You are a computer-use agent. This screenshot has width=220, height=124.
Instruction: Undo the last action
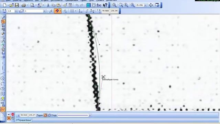(x=77, y=6)
